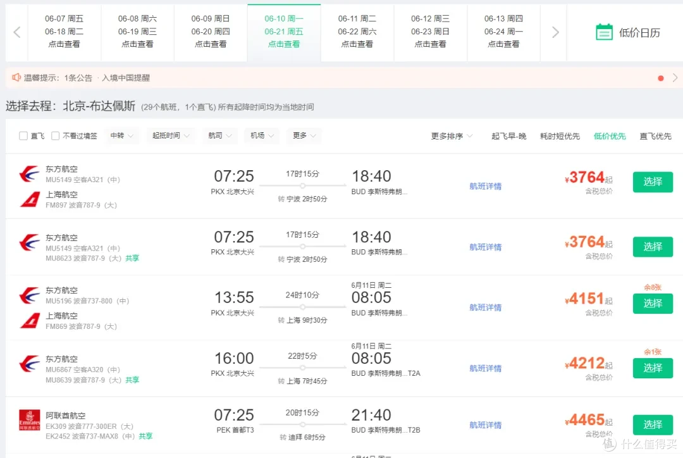Click China Eastern logo on MU5196 row
This screenshot has width=683, height=458.
pyautogui.click(x=30, y=295)
